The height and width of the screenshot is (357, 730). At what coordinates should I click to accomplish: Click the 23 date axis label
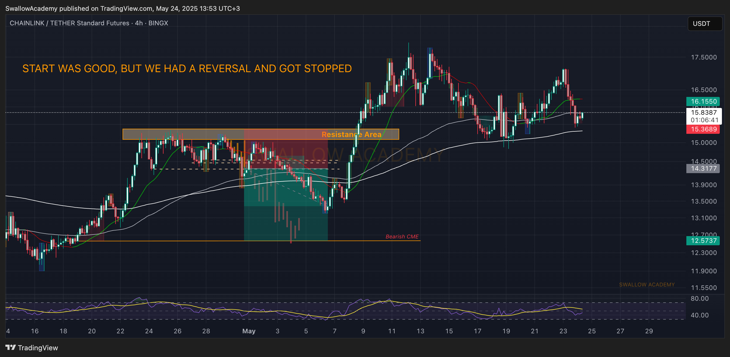(563, 331)
